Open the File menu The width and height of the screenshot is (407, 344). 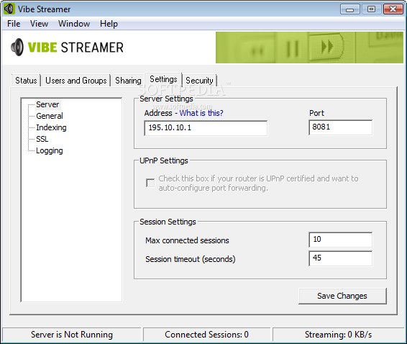[14, 24]
